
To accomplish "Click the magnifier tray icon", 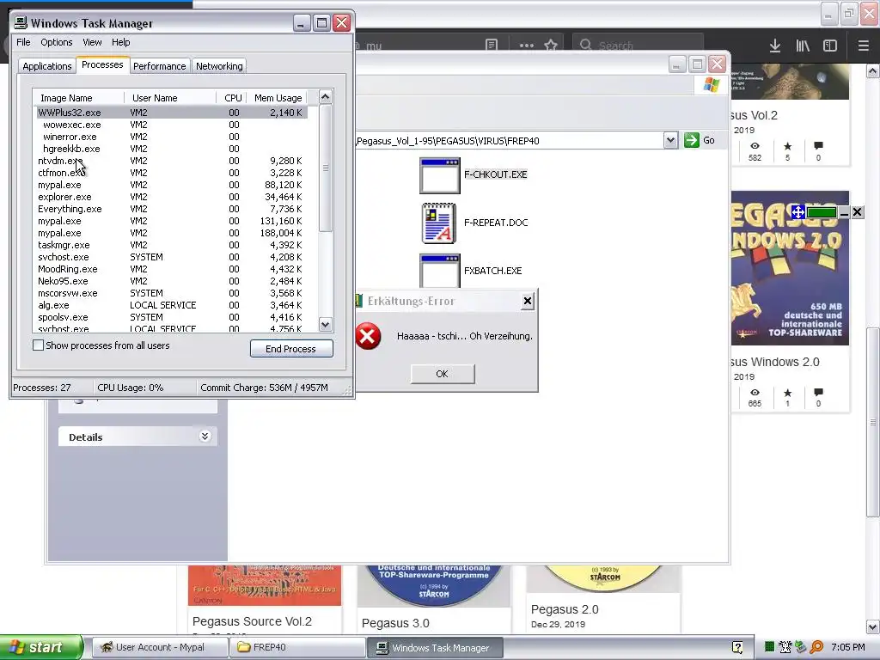I will pos(816,647).
